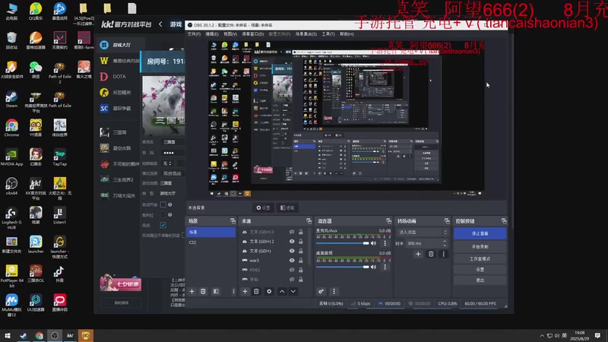Open OBS 停靠窗口(D) menu

pyautogui.click(x=253, y=34)
